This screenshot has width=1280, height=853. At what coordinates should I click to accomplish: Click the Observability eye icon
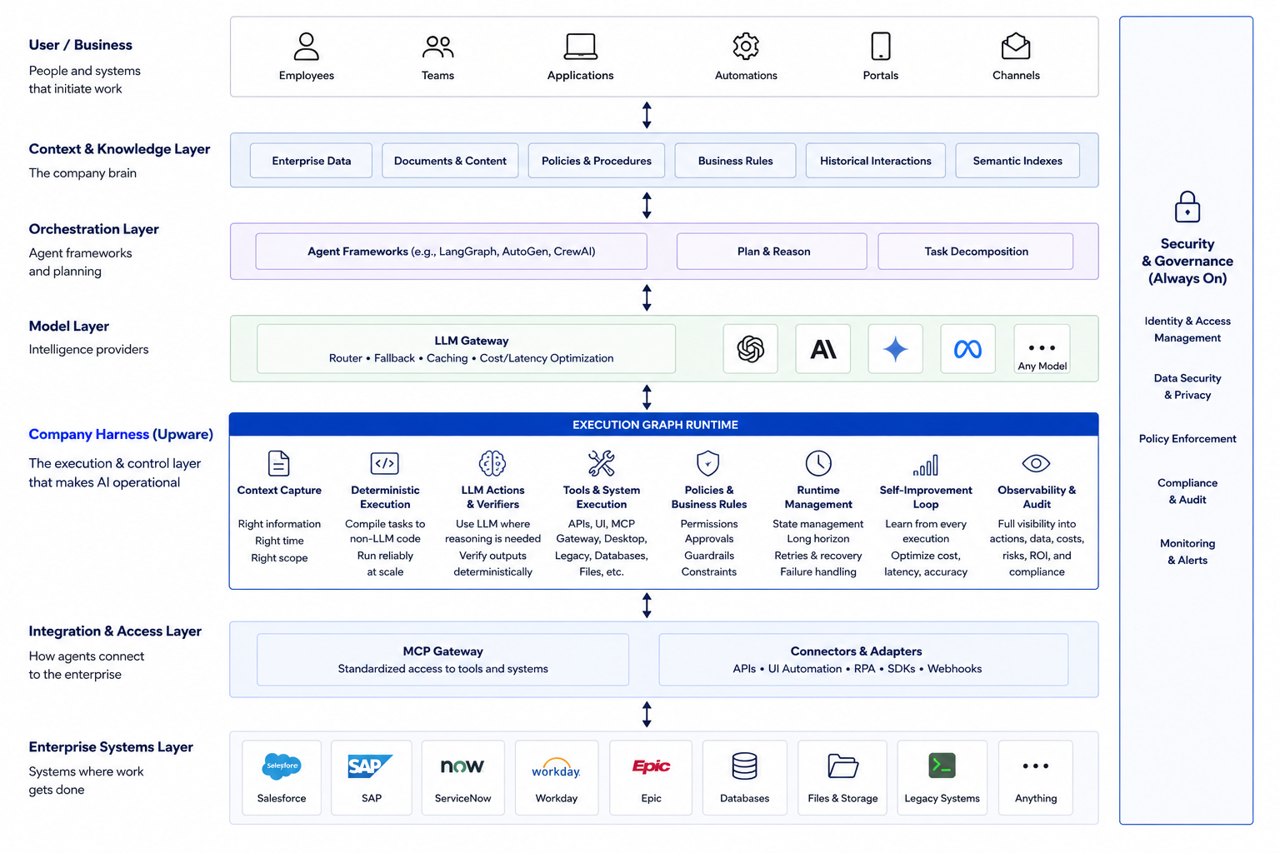1036,463
